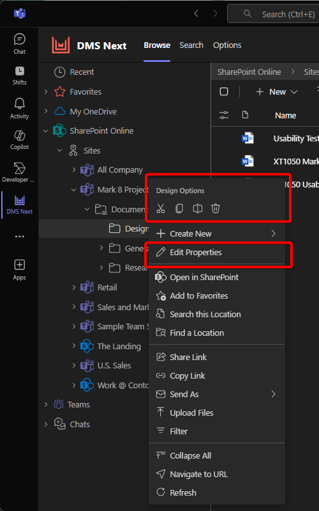
Task: Open the Activity bell feed
Action: [20, 109]
